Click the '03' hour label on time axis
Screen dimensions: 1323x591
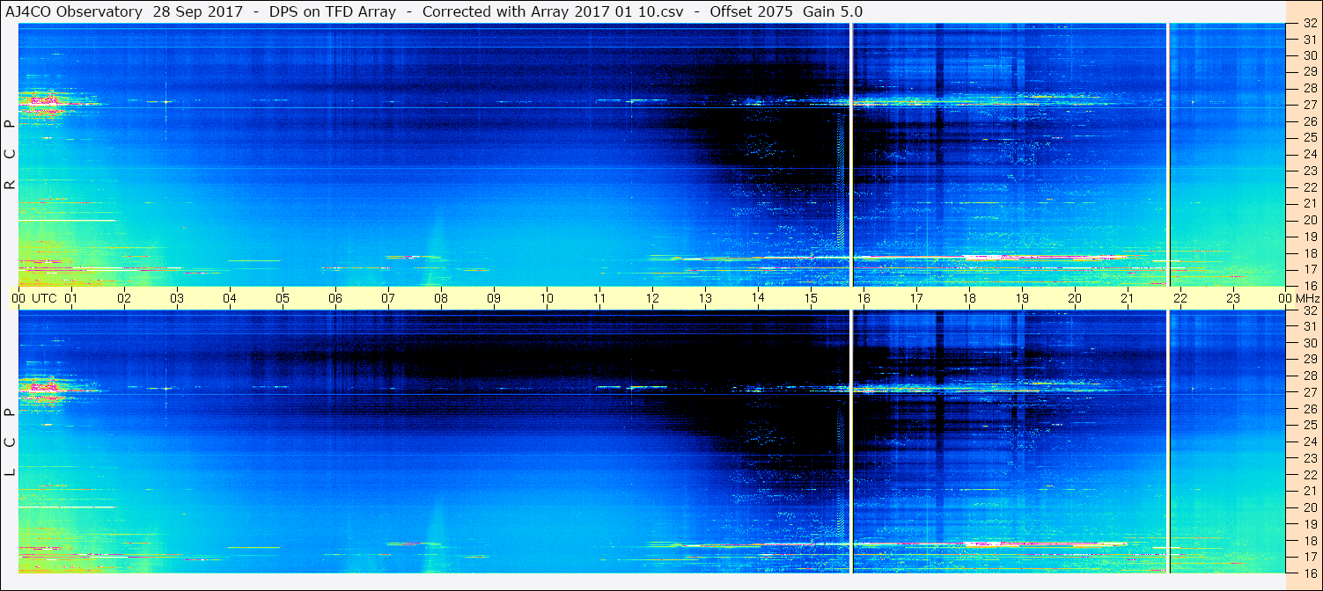pos(177,298)
